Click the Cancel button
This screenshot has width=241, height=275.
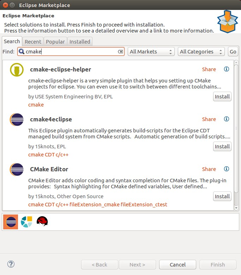pyautogui.click(x=177, y=264)
